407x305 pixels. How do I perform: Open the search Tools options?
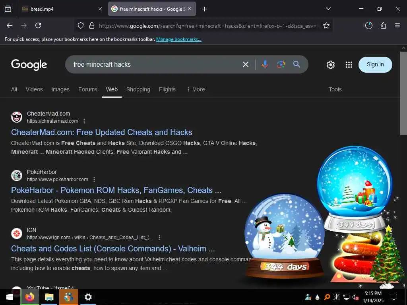pos(335,89)
